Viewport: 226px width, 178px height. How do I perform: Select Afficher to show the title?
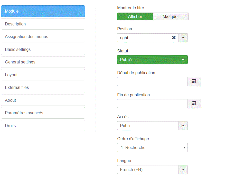135,16
